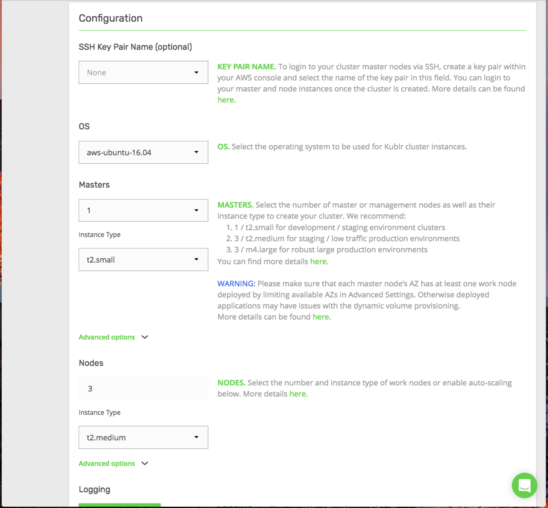Viewport: 548px width, 508px height.
Task: Click the caret arrow beside t2.medium
Action: [196, 437]
